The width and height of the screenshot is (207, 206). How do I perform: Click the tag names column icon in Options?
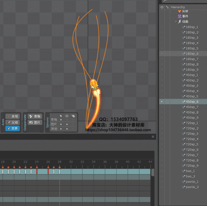pos(73,116)
